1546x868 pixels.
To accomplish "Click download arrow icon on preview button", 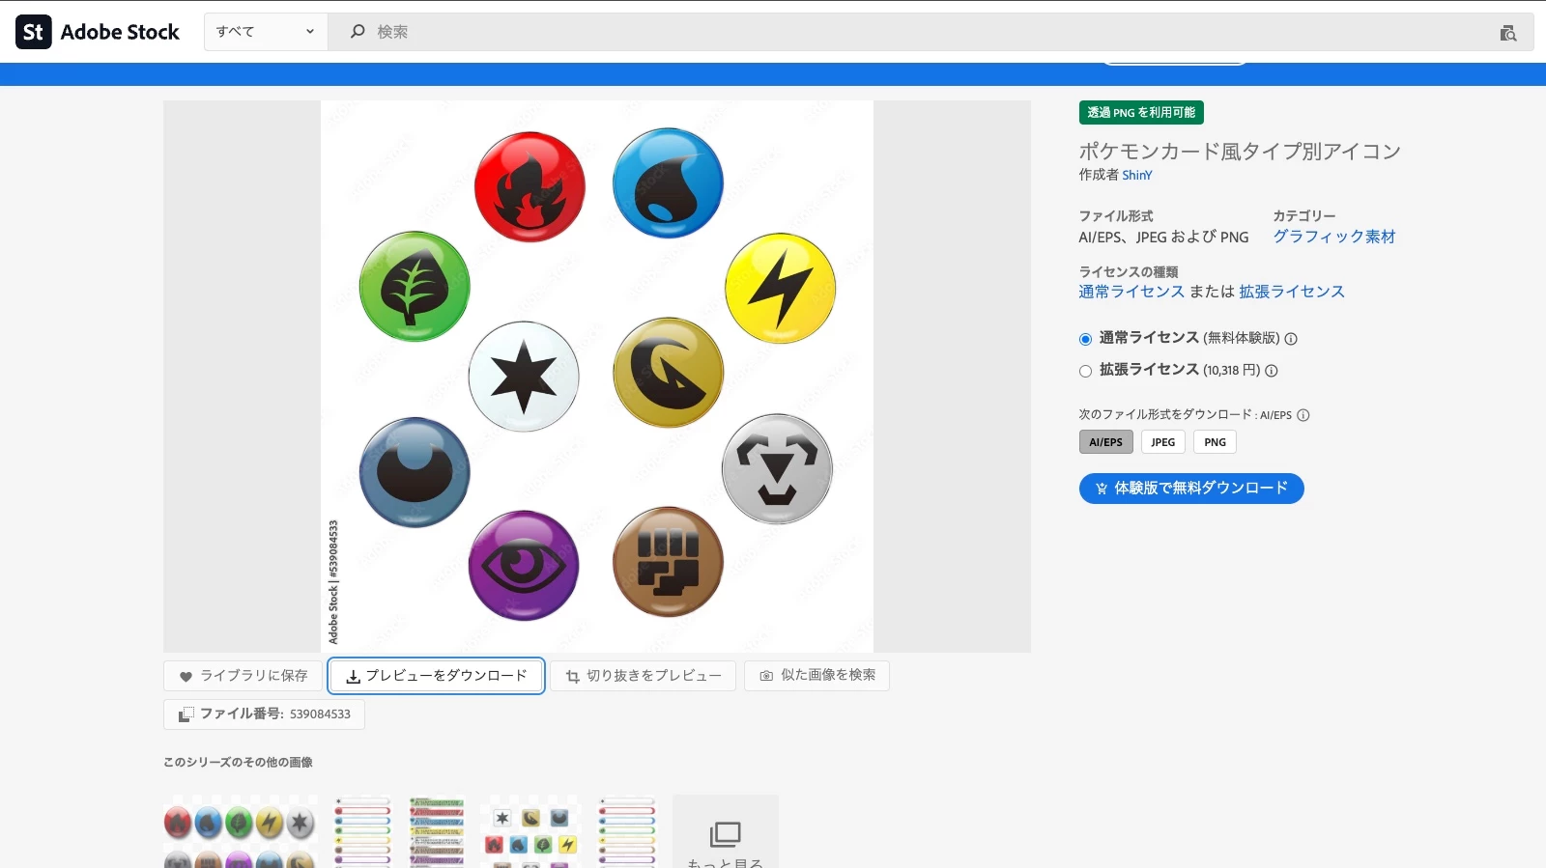I will click(x=354, y=676).
